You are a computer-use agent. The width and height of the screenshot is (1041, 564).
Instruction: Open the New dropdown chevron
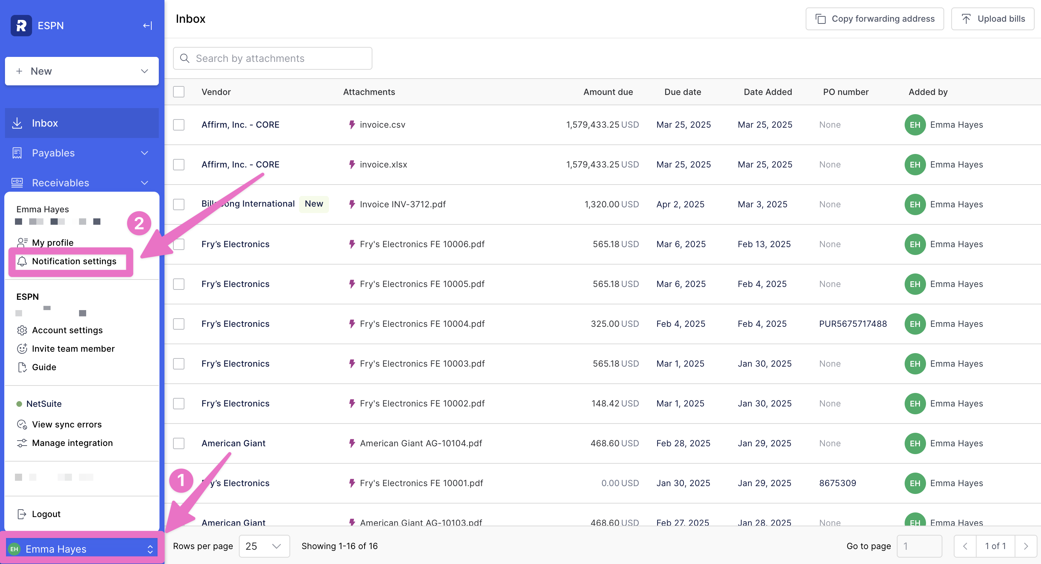[x=144, y=71]
